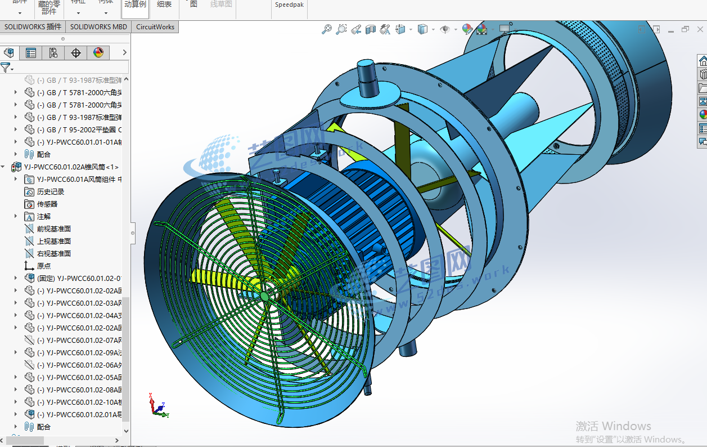This screenshot has width=707, height=447.
Task: Click the Edit Appearance color ball icon
Action: coord(467,29)
